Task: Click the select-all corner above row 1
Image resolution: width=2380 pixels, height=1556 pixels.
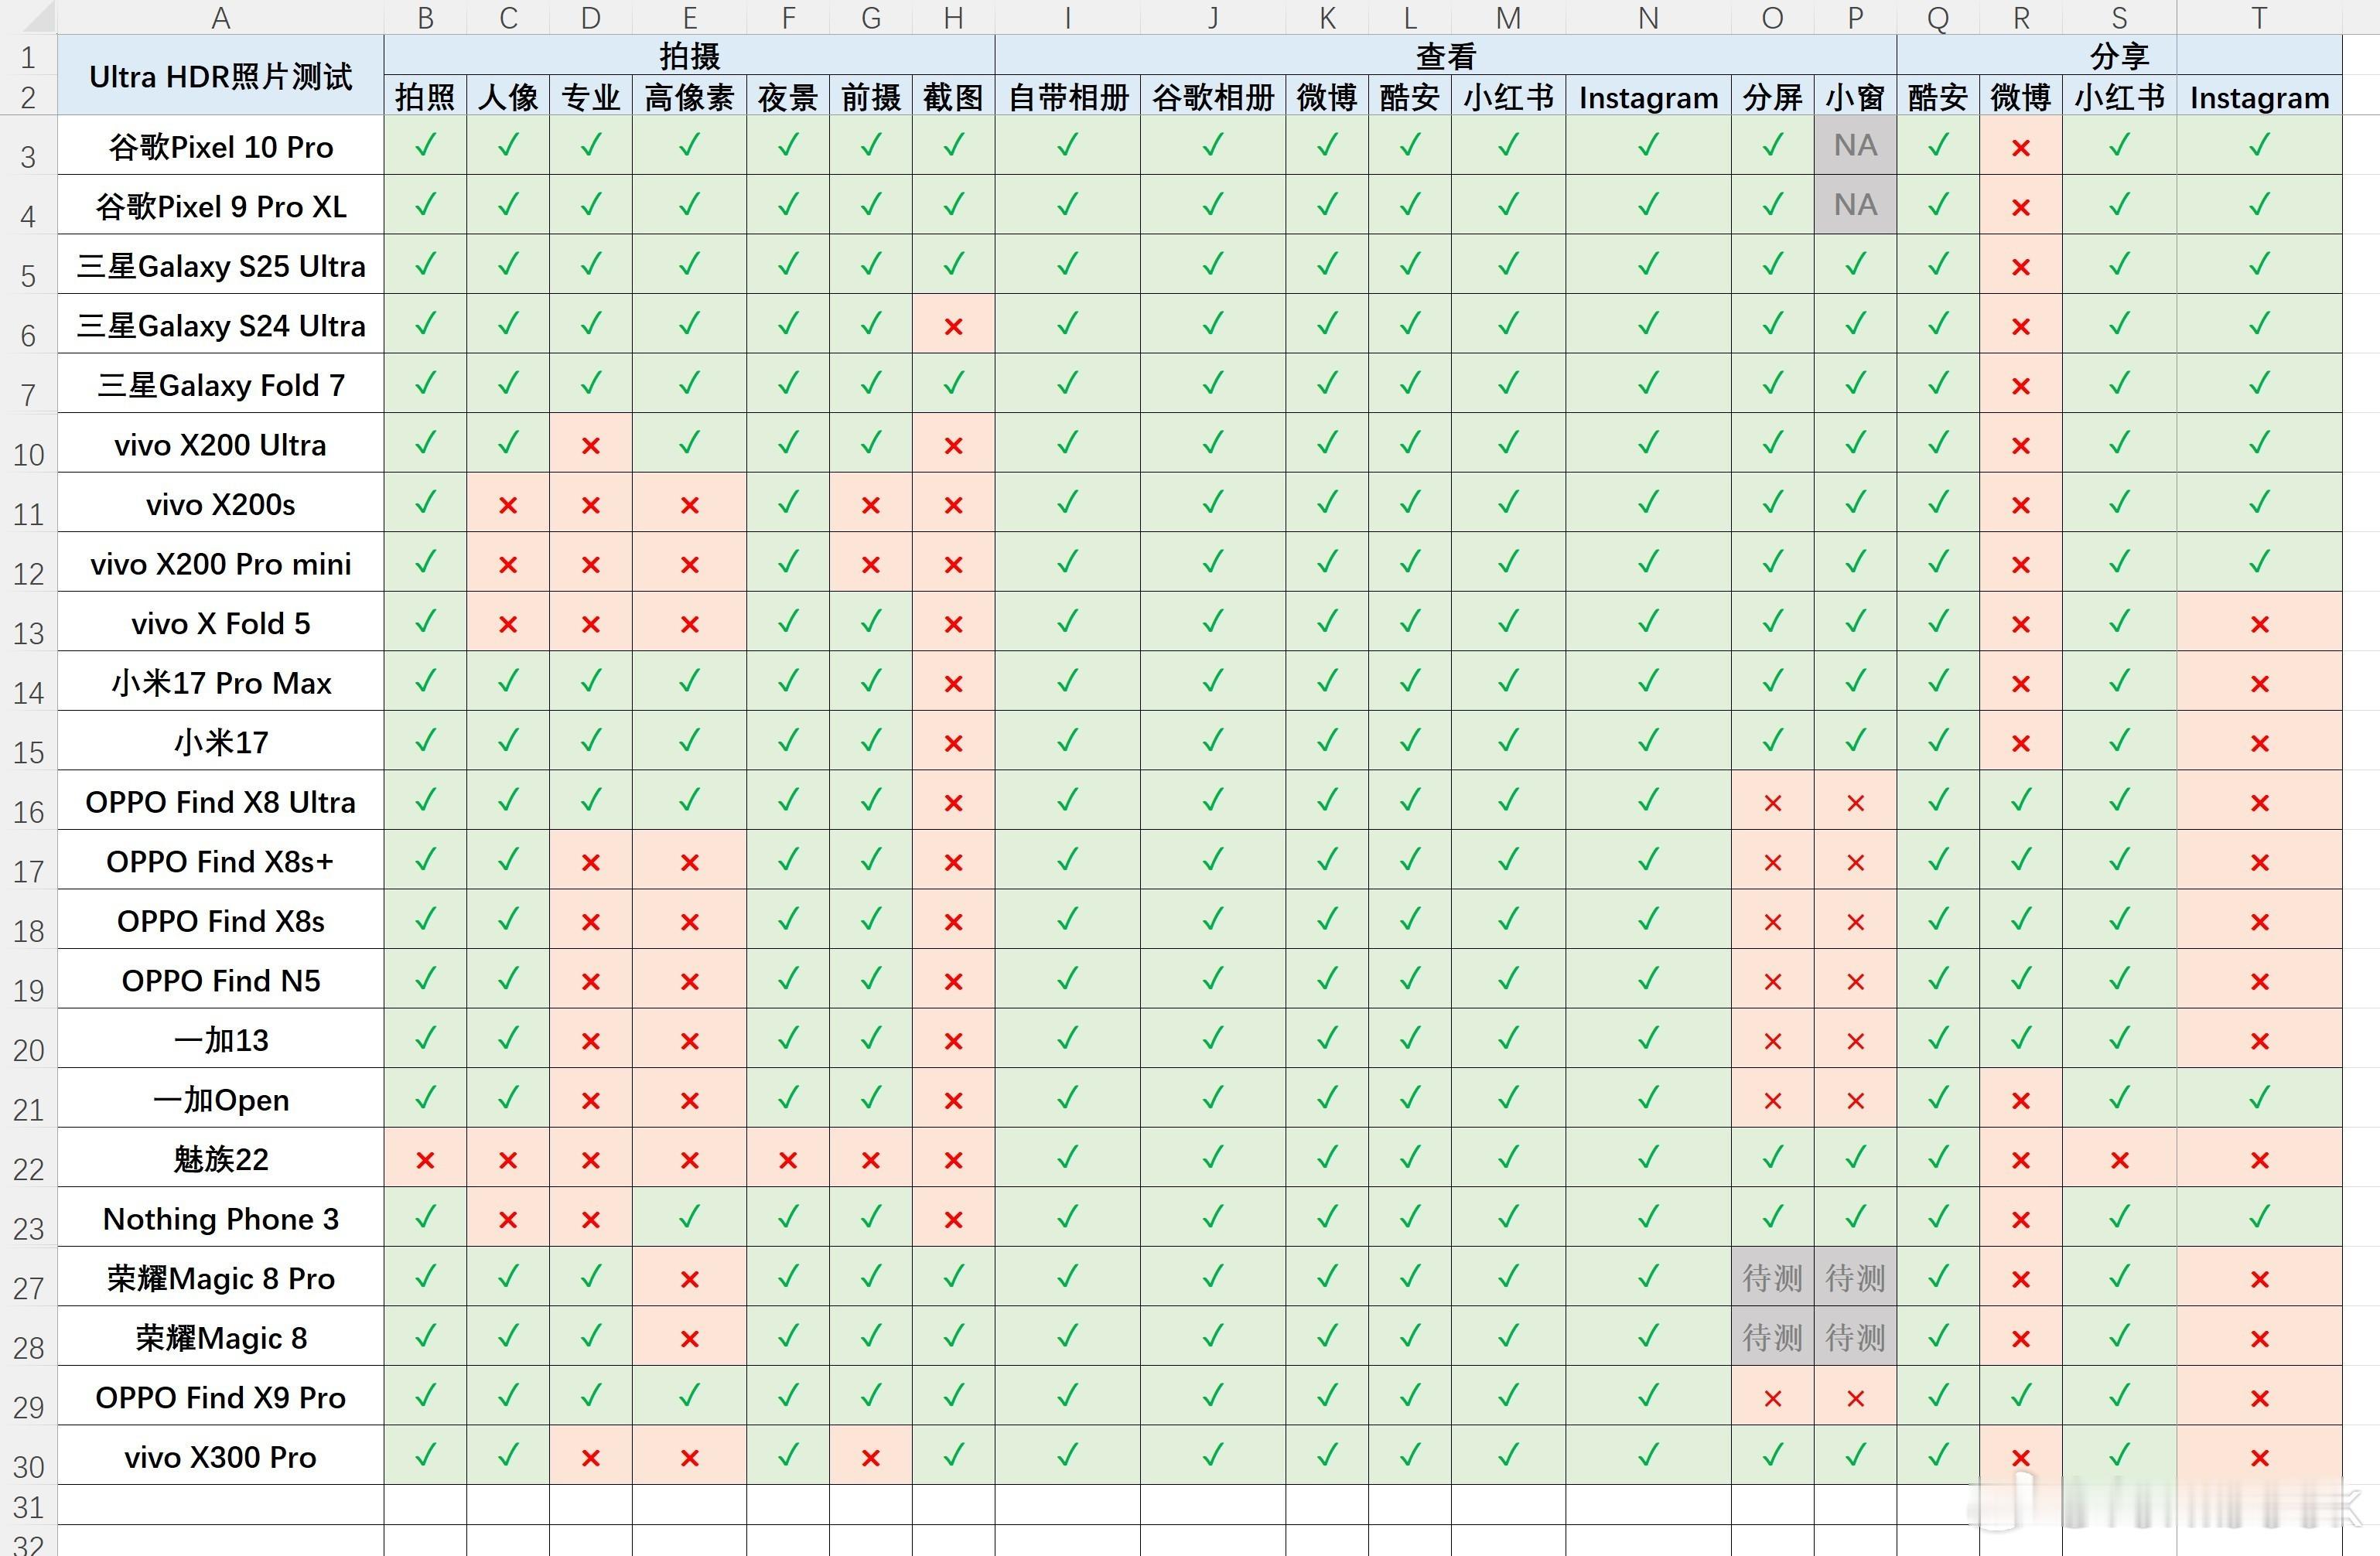Action: 28,17
